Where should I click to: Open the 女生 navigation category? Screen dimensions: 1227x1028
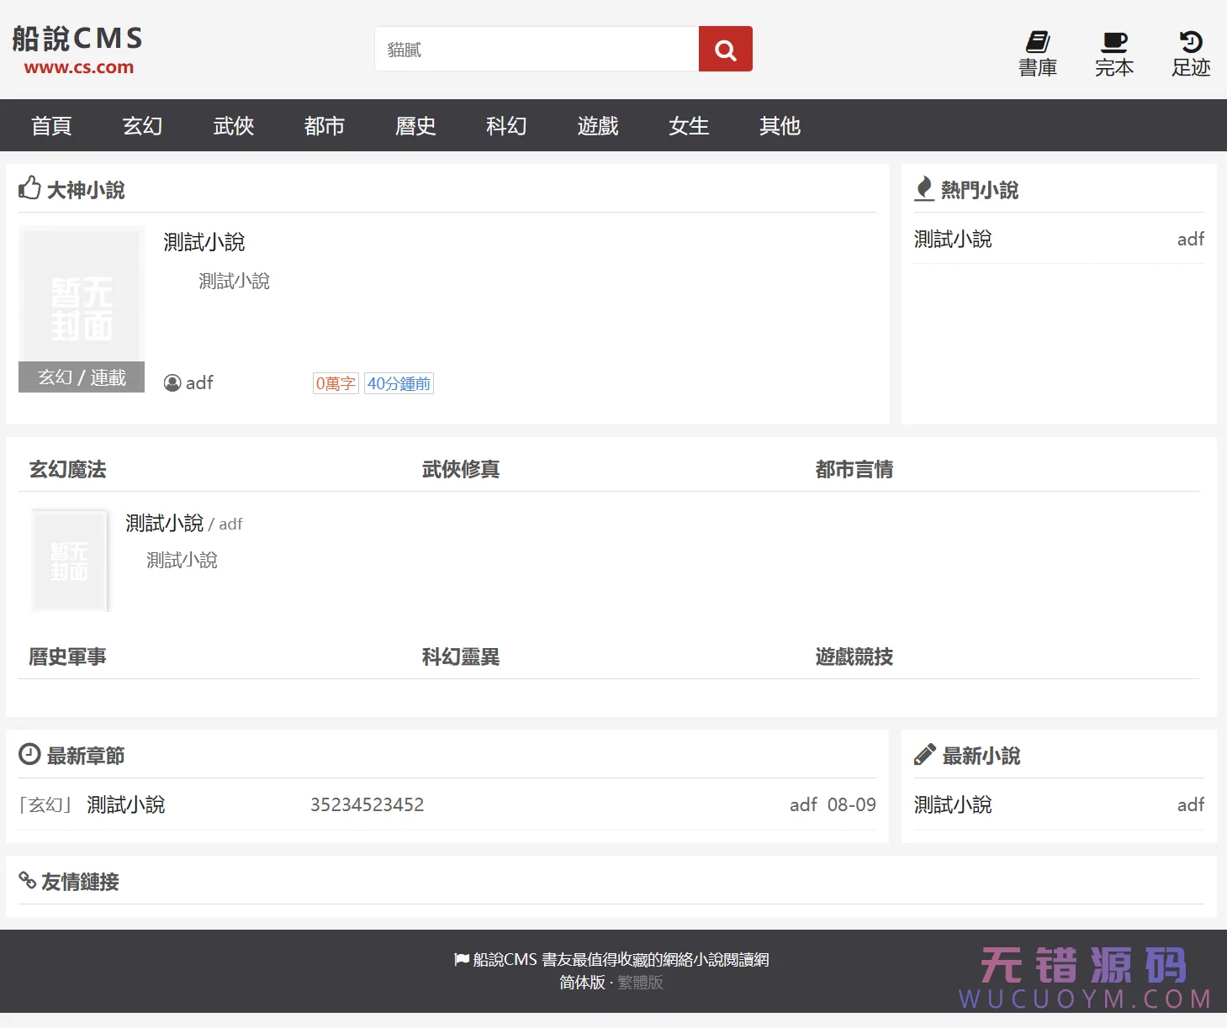688,126
